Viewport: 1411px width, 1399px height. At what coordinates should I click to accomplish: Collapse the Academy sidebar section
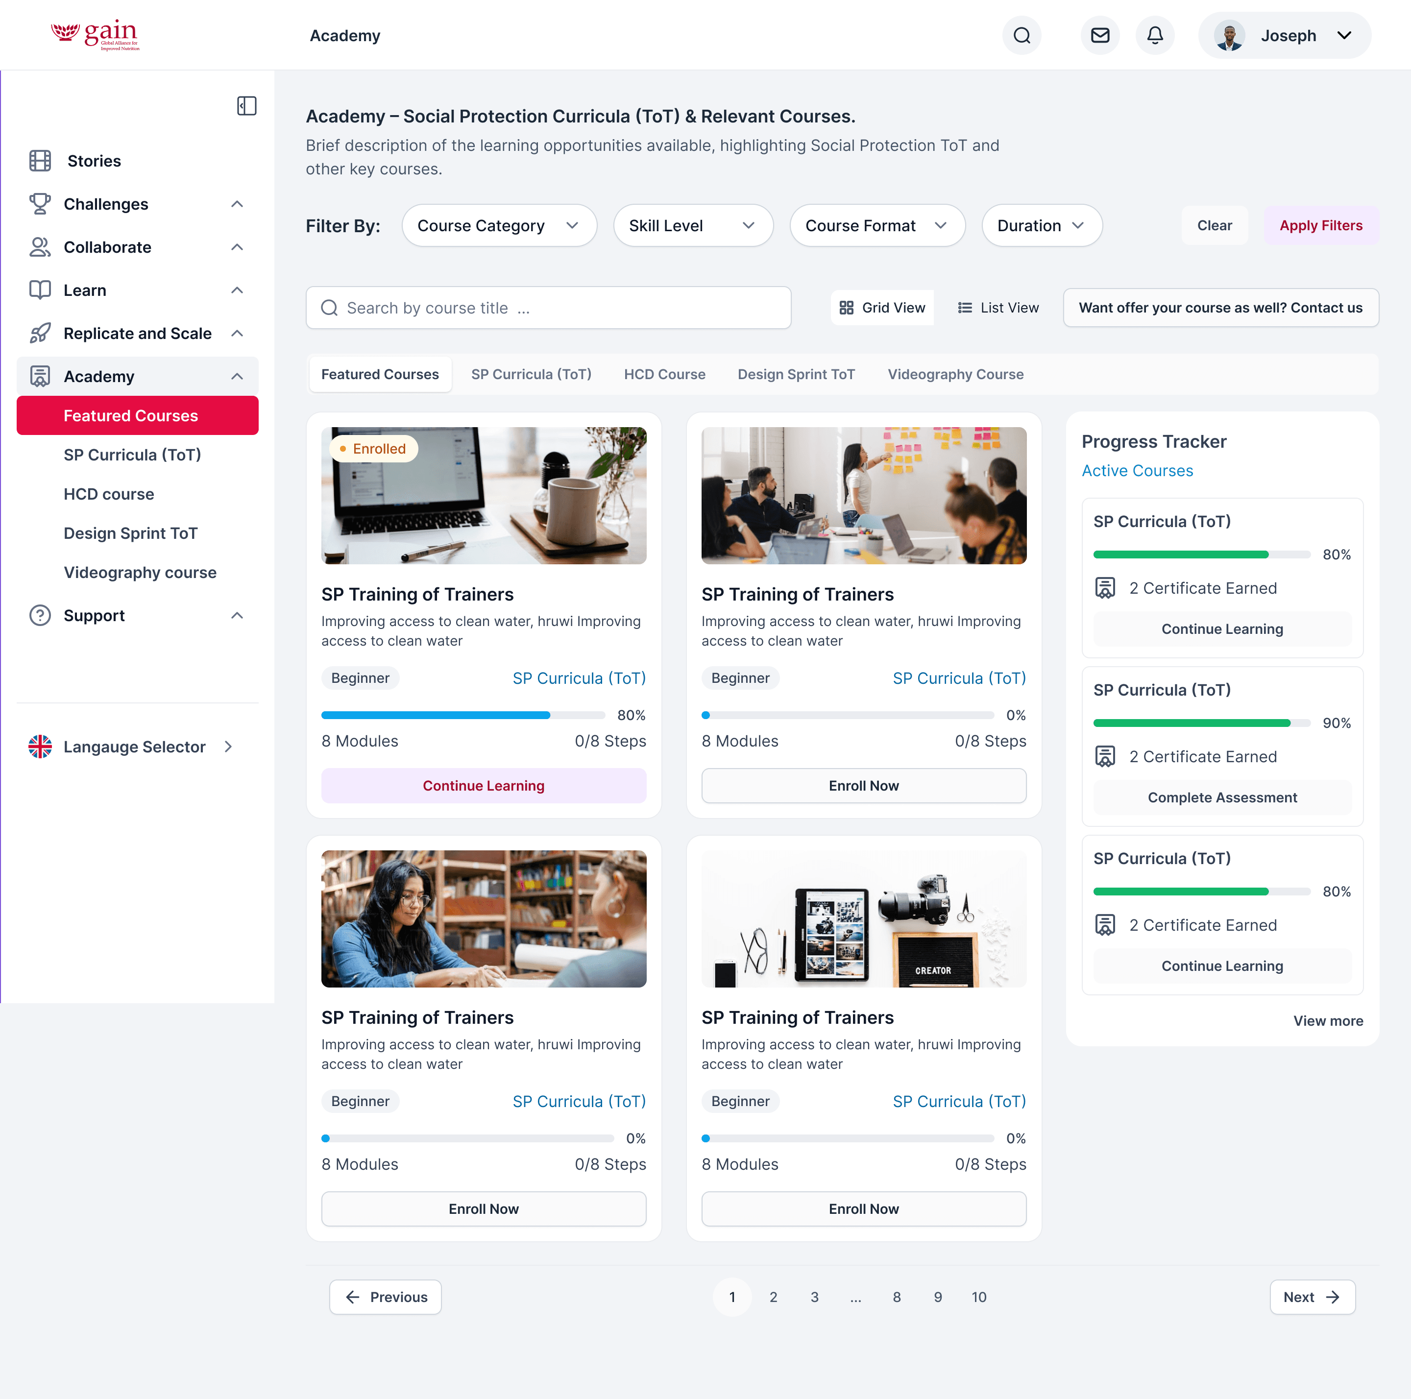tap(237, 376)
